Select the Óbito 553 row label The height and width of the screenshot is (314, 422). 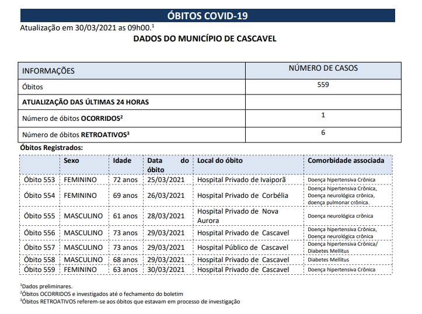tap(39, 180)
